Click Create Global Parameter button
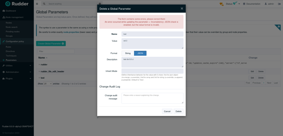The height and width of the screenshot is (136, 283). coord(51,43)
